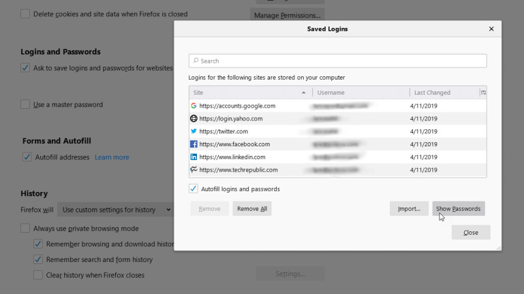
Task: Close the Saved Logins dialog with X
Action: pos(491,29)
